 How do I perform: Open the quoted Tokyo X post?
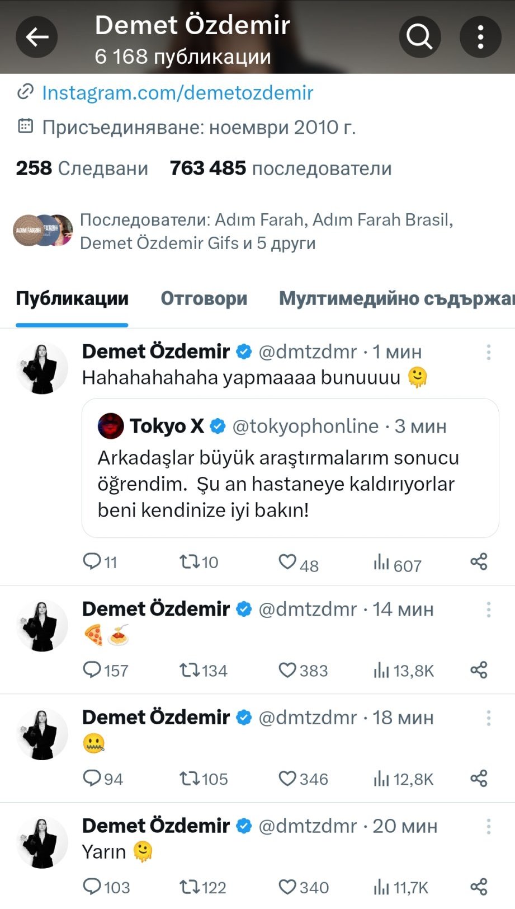click(x=290, y=468)
